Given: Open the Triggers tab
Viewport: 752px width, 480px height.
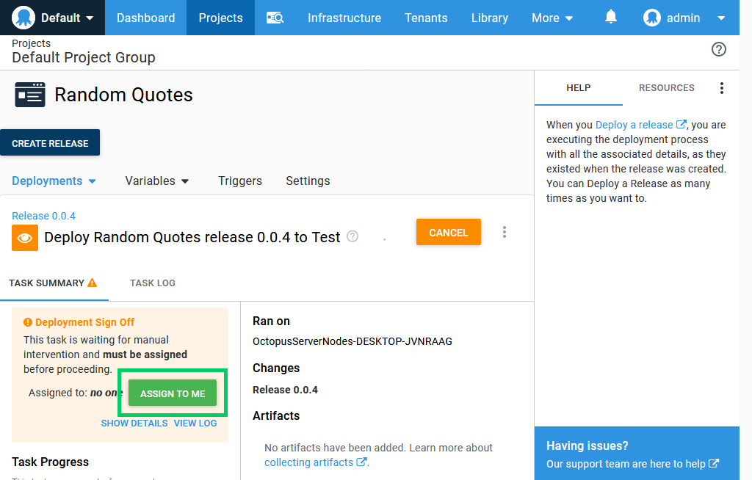Looking at the screenshot, I should tap(240, 181).
